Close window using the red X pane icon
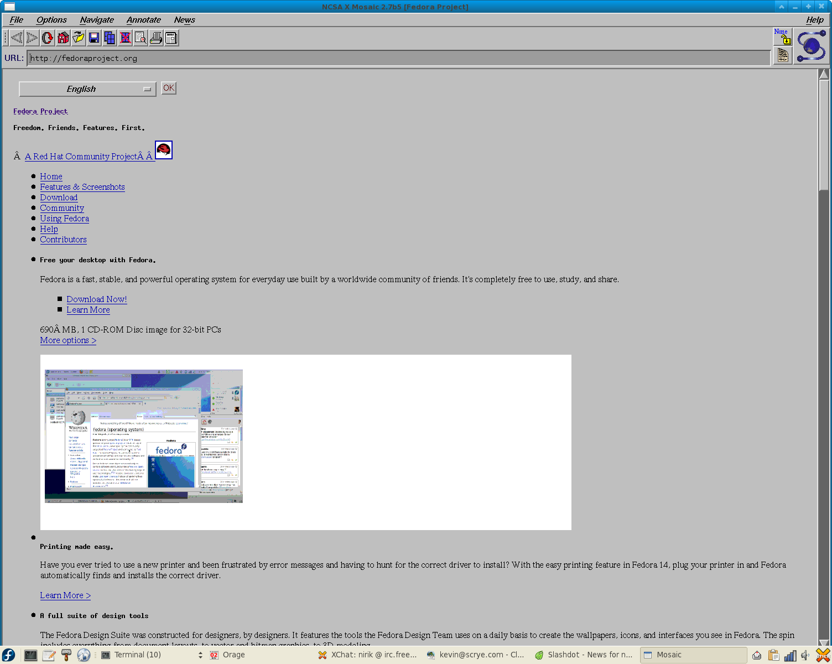The height and width of the screenshot is (664, 832). click(x=125, y=38)
